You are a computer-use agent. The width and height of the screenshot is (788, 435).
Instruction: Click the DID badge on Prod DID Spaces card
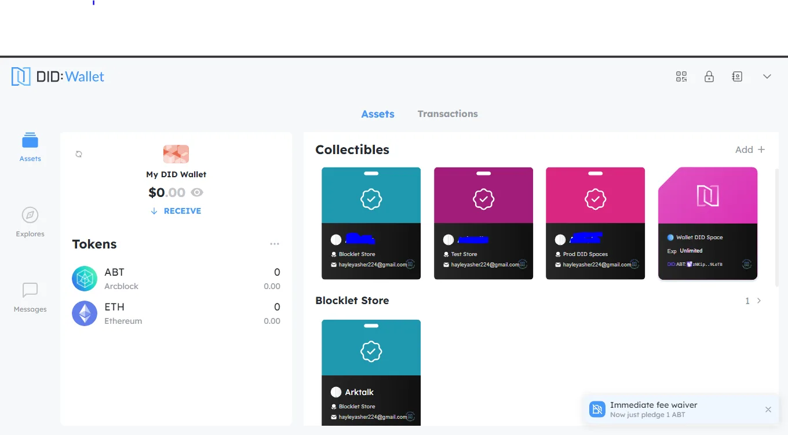pos(634,264)
